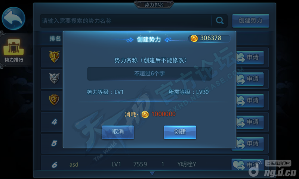
Task: Click the search magnifier icon
Action: pyautogui.click(x=220, y=21)
